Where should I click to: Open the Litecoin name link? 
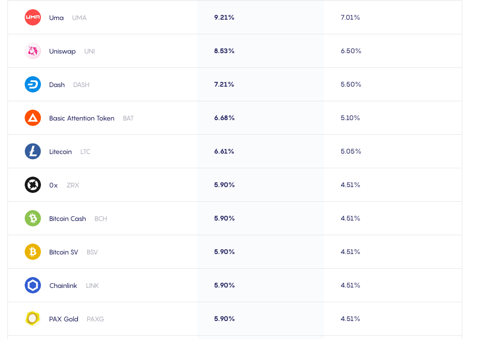click(x=61, y=152)
